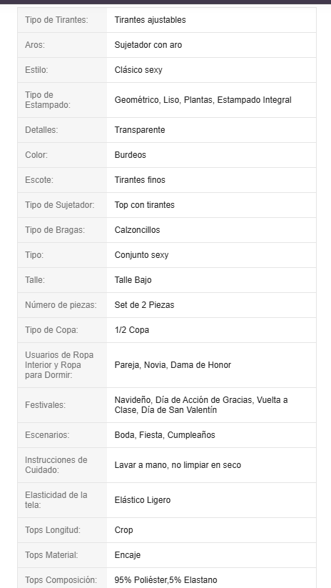Click the 'Tipo de Estampado:' label
This screenshot has width=331, height=588.
point(48,100)
